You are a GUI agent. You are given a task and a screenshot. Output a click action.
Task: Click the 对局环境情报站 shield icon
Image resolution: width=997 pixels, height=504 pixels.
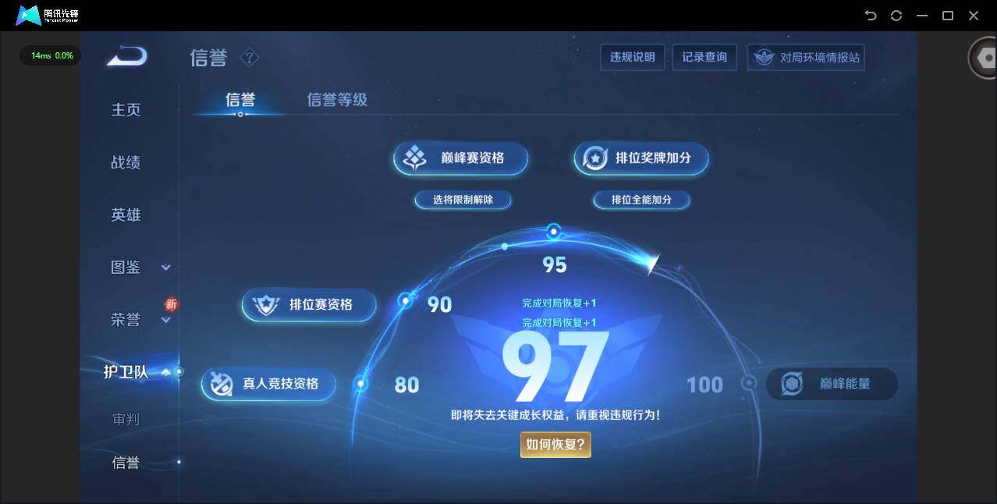pos(762,57)
